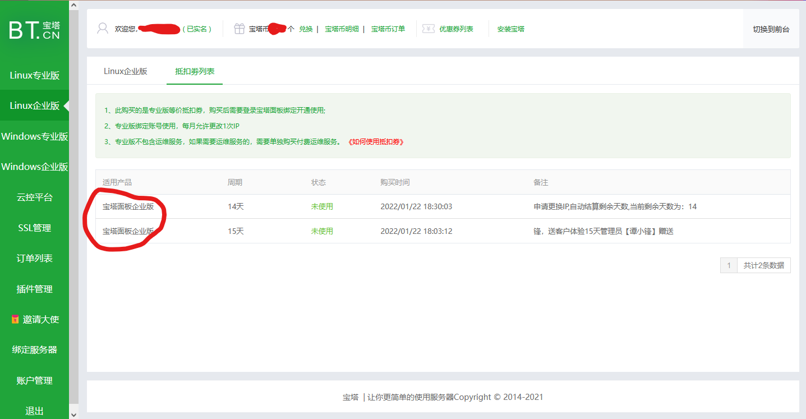Click 退出 to log out
Viewport: 806px width, 419px height.
click(x=35, y=411)
